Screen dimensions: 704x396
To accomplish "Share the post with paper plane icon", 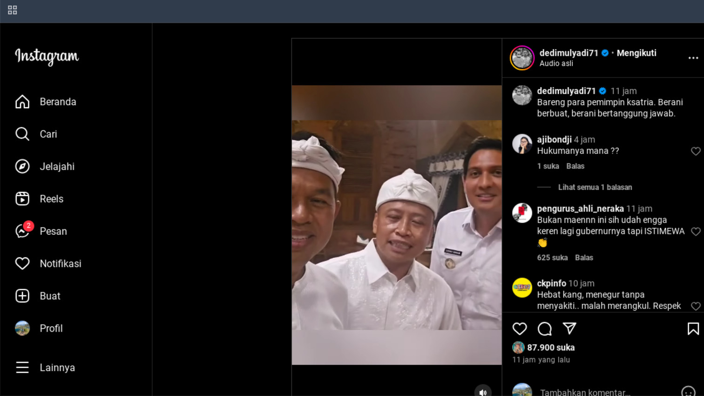I will coord(569,329).
